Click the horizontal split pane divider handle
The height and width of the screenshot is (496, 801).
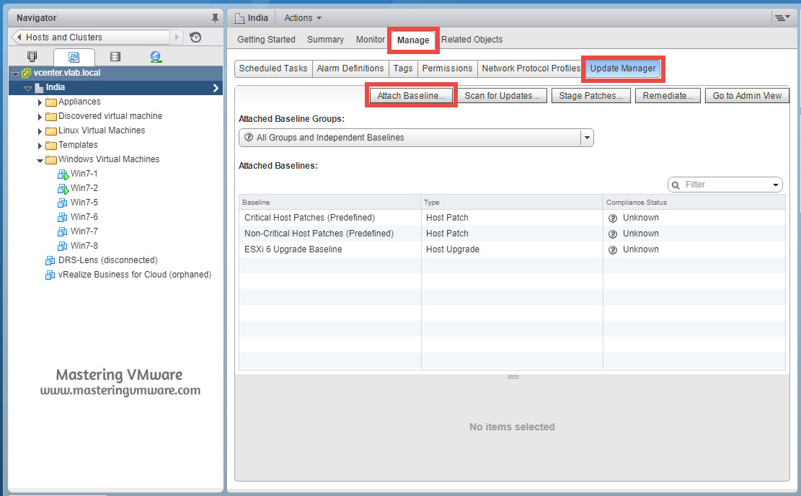(x=513, y=376)
